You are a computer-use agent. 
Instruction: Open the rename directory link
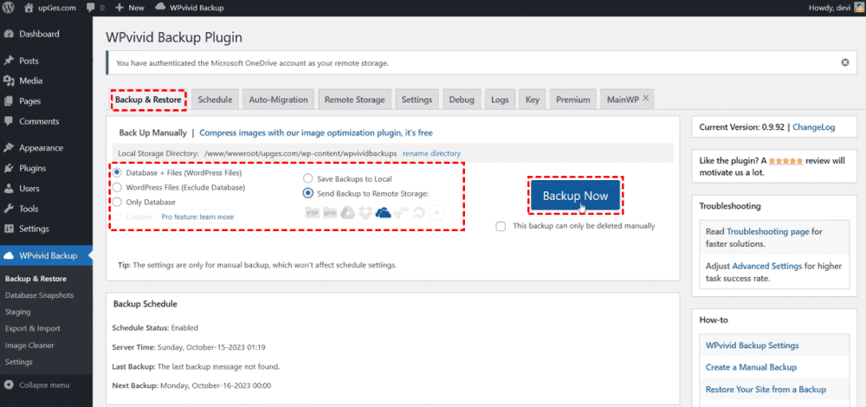pos(431,153)
